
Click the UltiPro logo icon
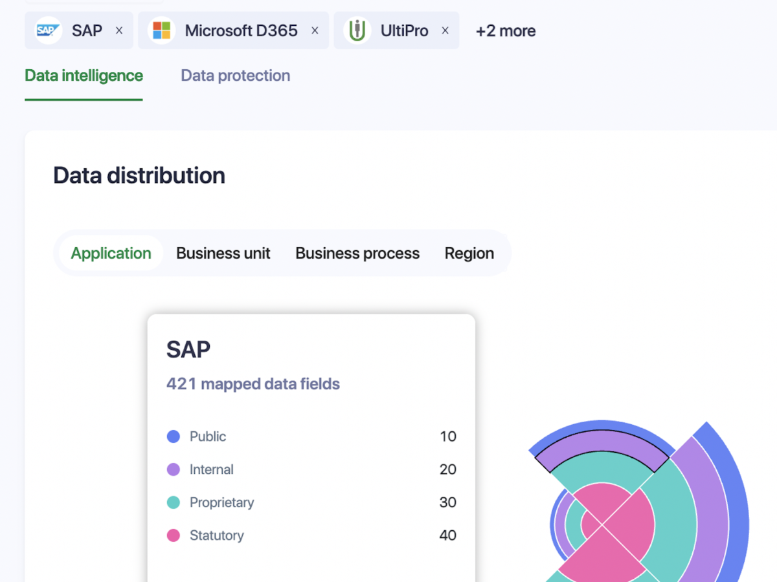(x=357, y=30)
